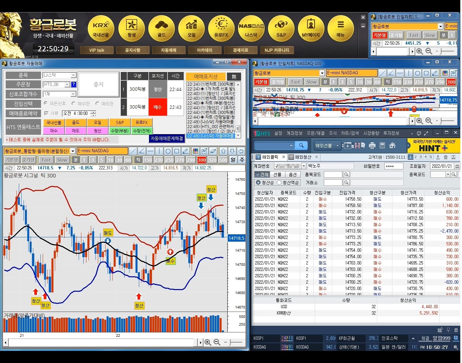Open the 나스닥 NASDAQ button
Viewport: 462px width, 363px height.
[251, 29]
